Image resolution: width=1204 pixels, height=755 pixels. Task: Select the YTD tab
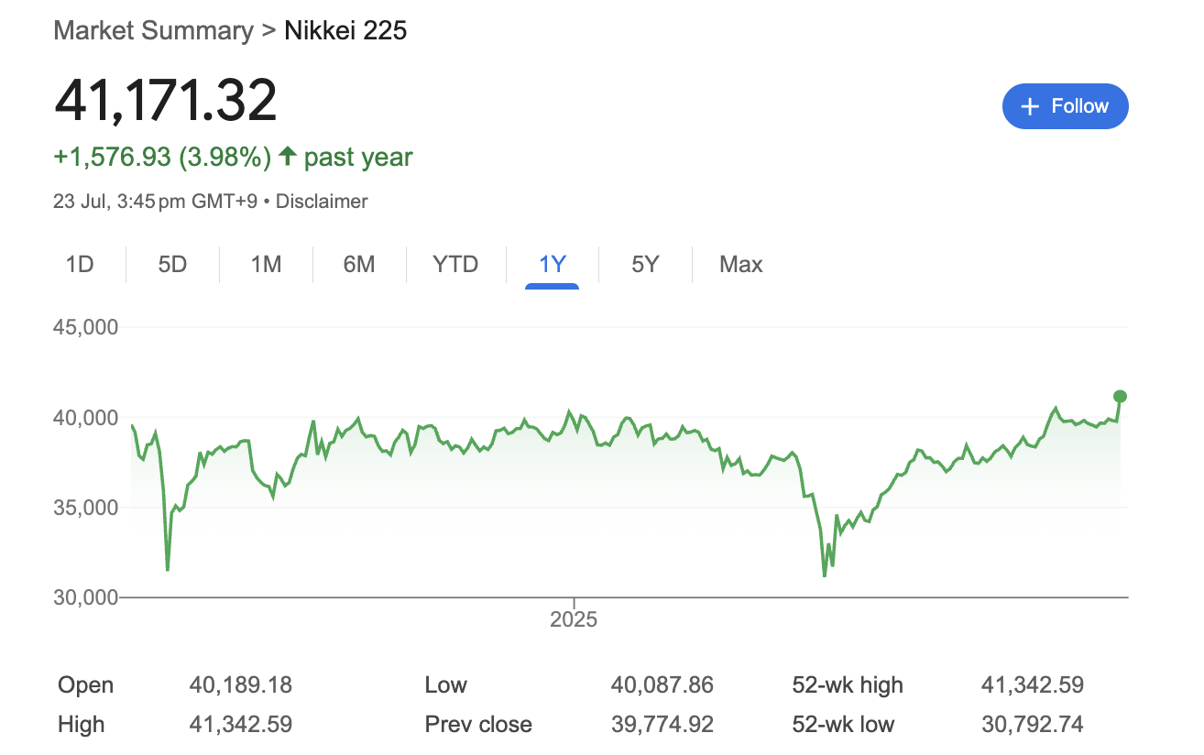coord(455,265)
